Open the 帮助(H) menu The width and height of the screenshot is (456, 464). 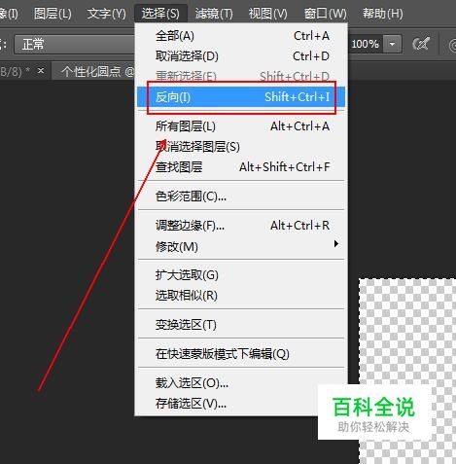(383, 14)
